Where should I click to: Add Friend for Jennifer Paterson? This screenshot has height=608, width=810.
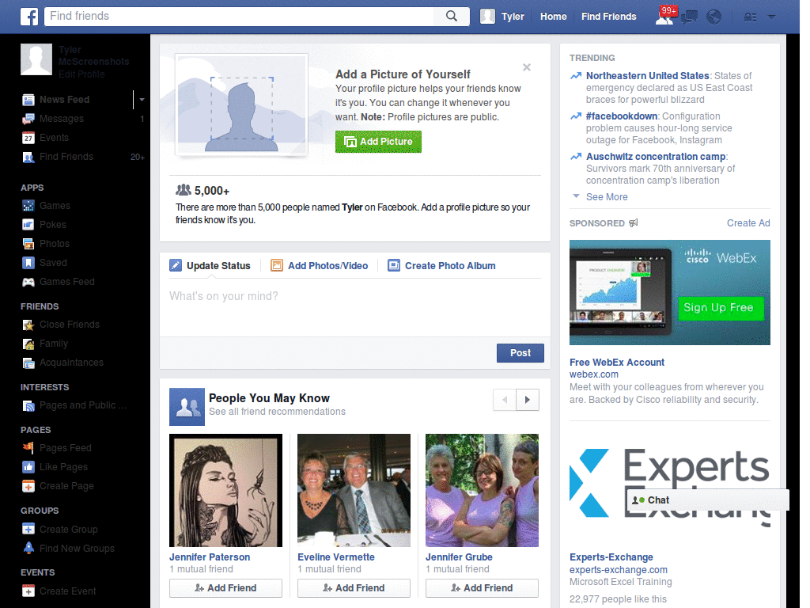coord(225,588)
